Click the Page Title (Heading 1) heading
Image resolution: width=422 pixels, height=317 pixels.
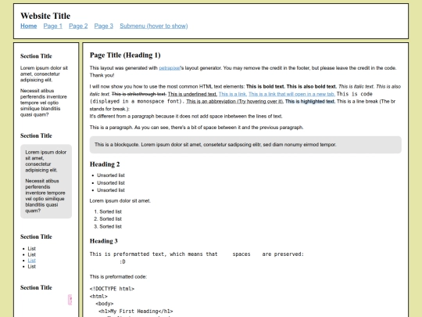click(125, 55)
